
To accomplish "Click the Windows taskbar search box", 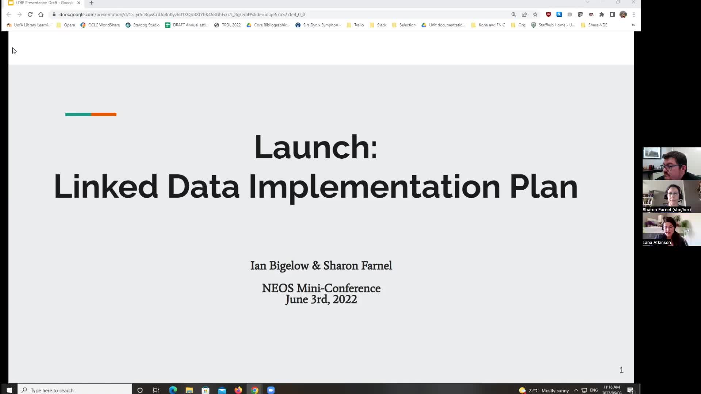I will click(75, 390).
